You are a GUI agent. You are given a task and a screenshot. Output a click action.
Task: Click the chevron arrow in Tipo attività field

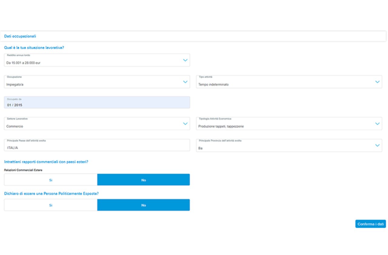tap(377, 82)
